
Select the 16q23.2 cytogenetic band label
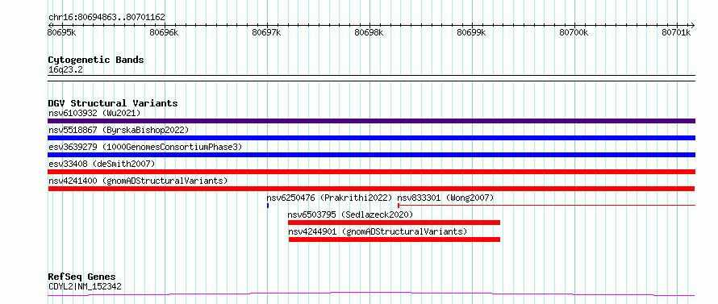[65, 70]
